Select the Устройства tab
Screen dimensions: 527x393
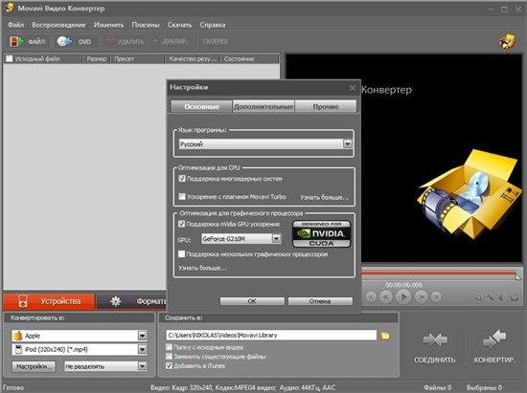pos(50,301)
